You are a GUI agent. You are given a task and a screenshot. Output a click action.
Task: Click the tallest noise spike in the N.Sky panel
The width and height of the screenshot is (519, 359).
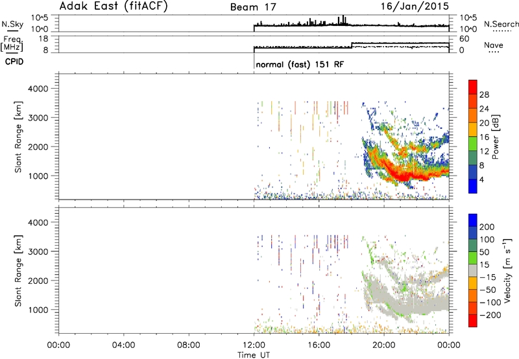[343, 20]
